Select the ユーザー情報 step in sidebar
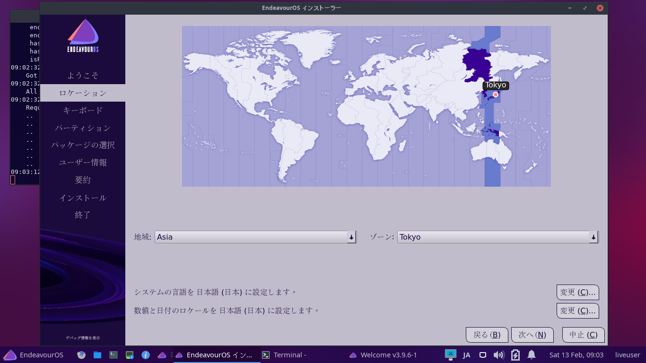 coord(83,163)
